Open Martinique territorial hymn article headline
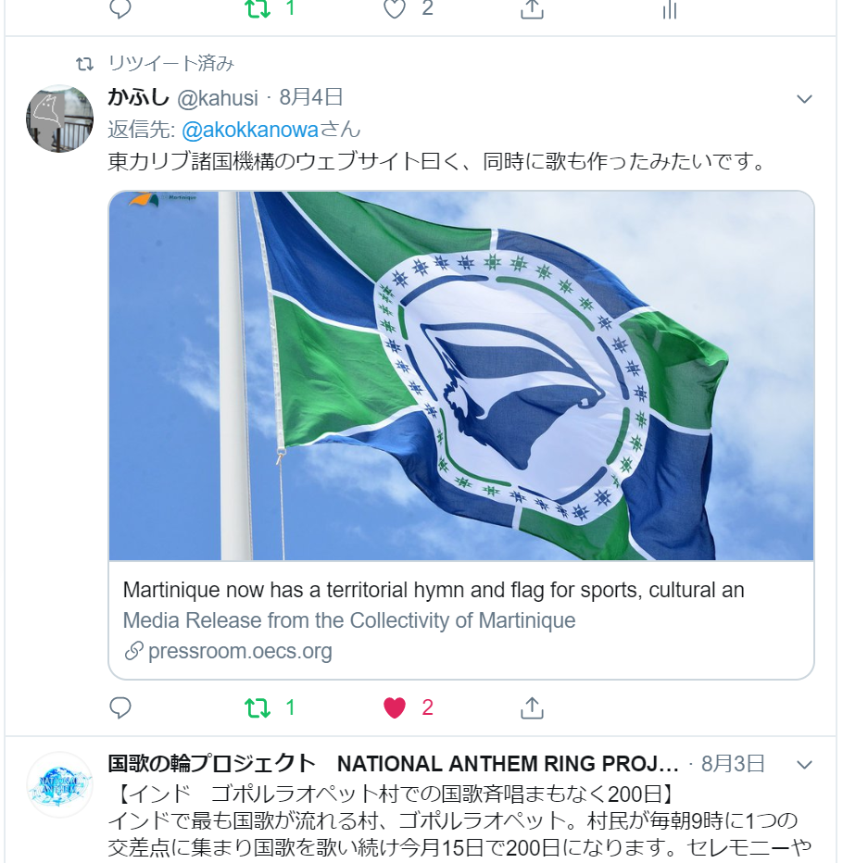 click(434, 590)
